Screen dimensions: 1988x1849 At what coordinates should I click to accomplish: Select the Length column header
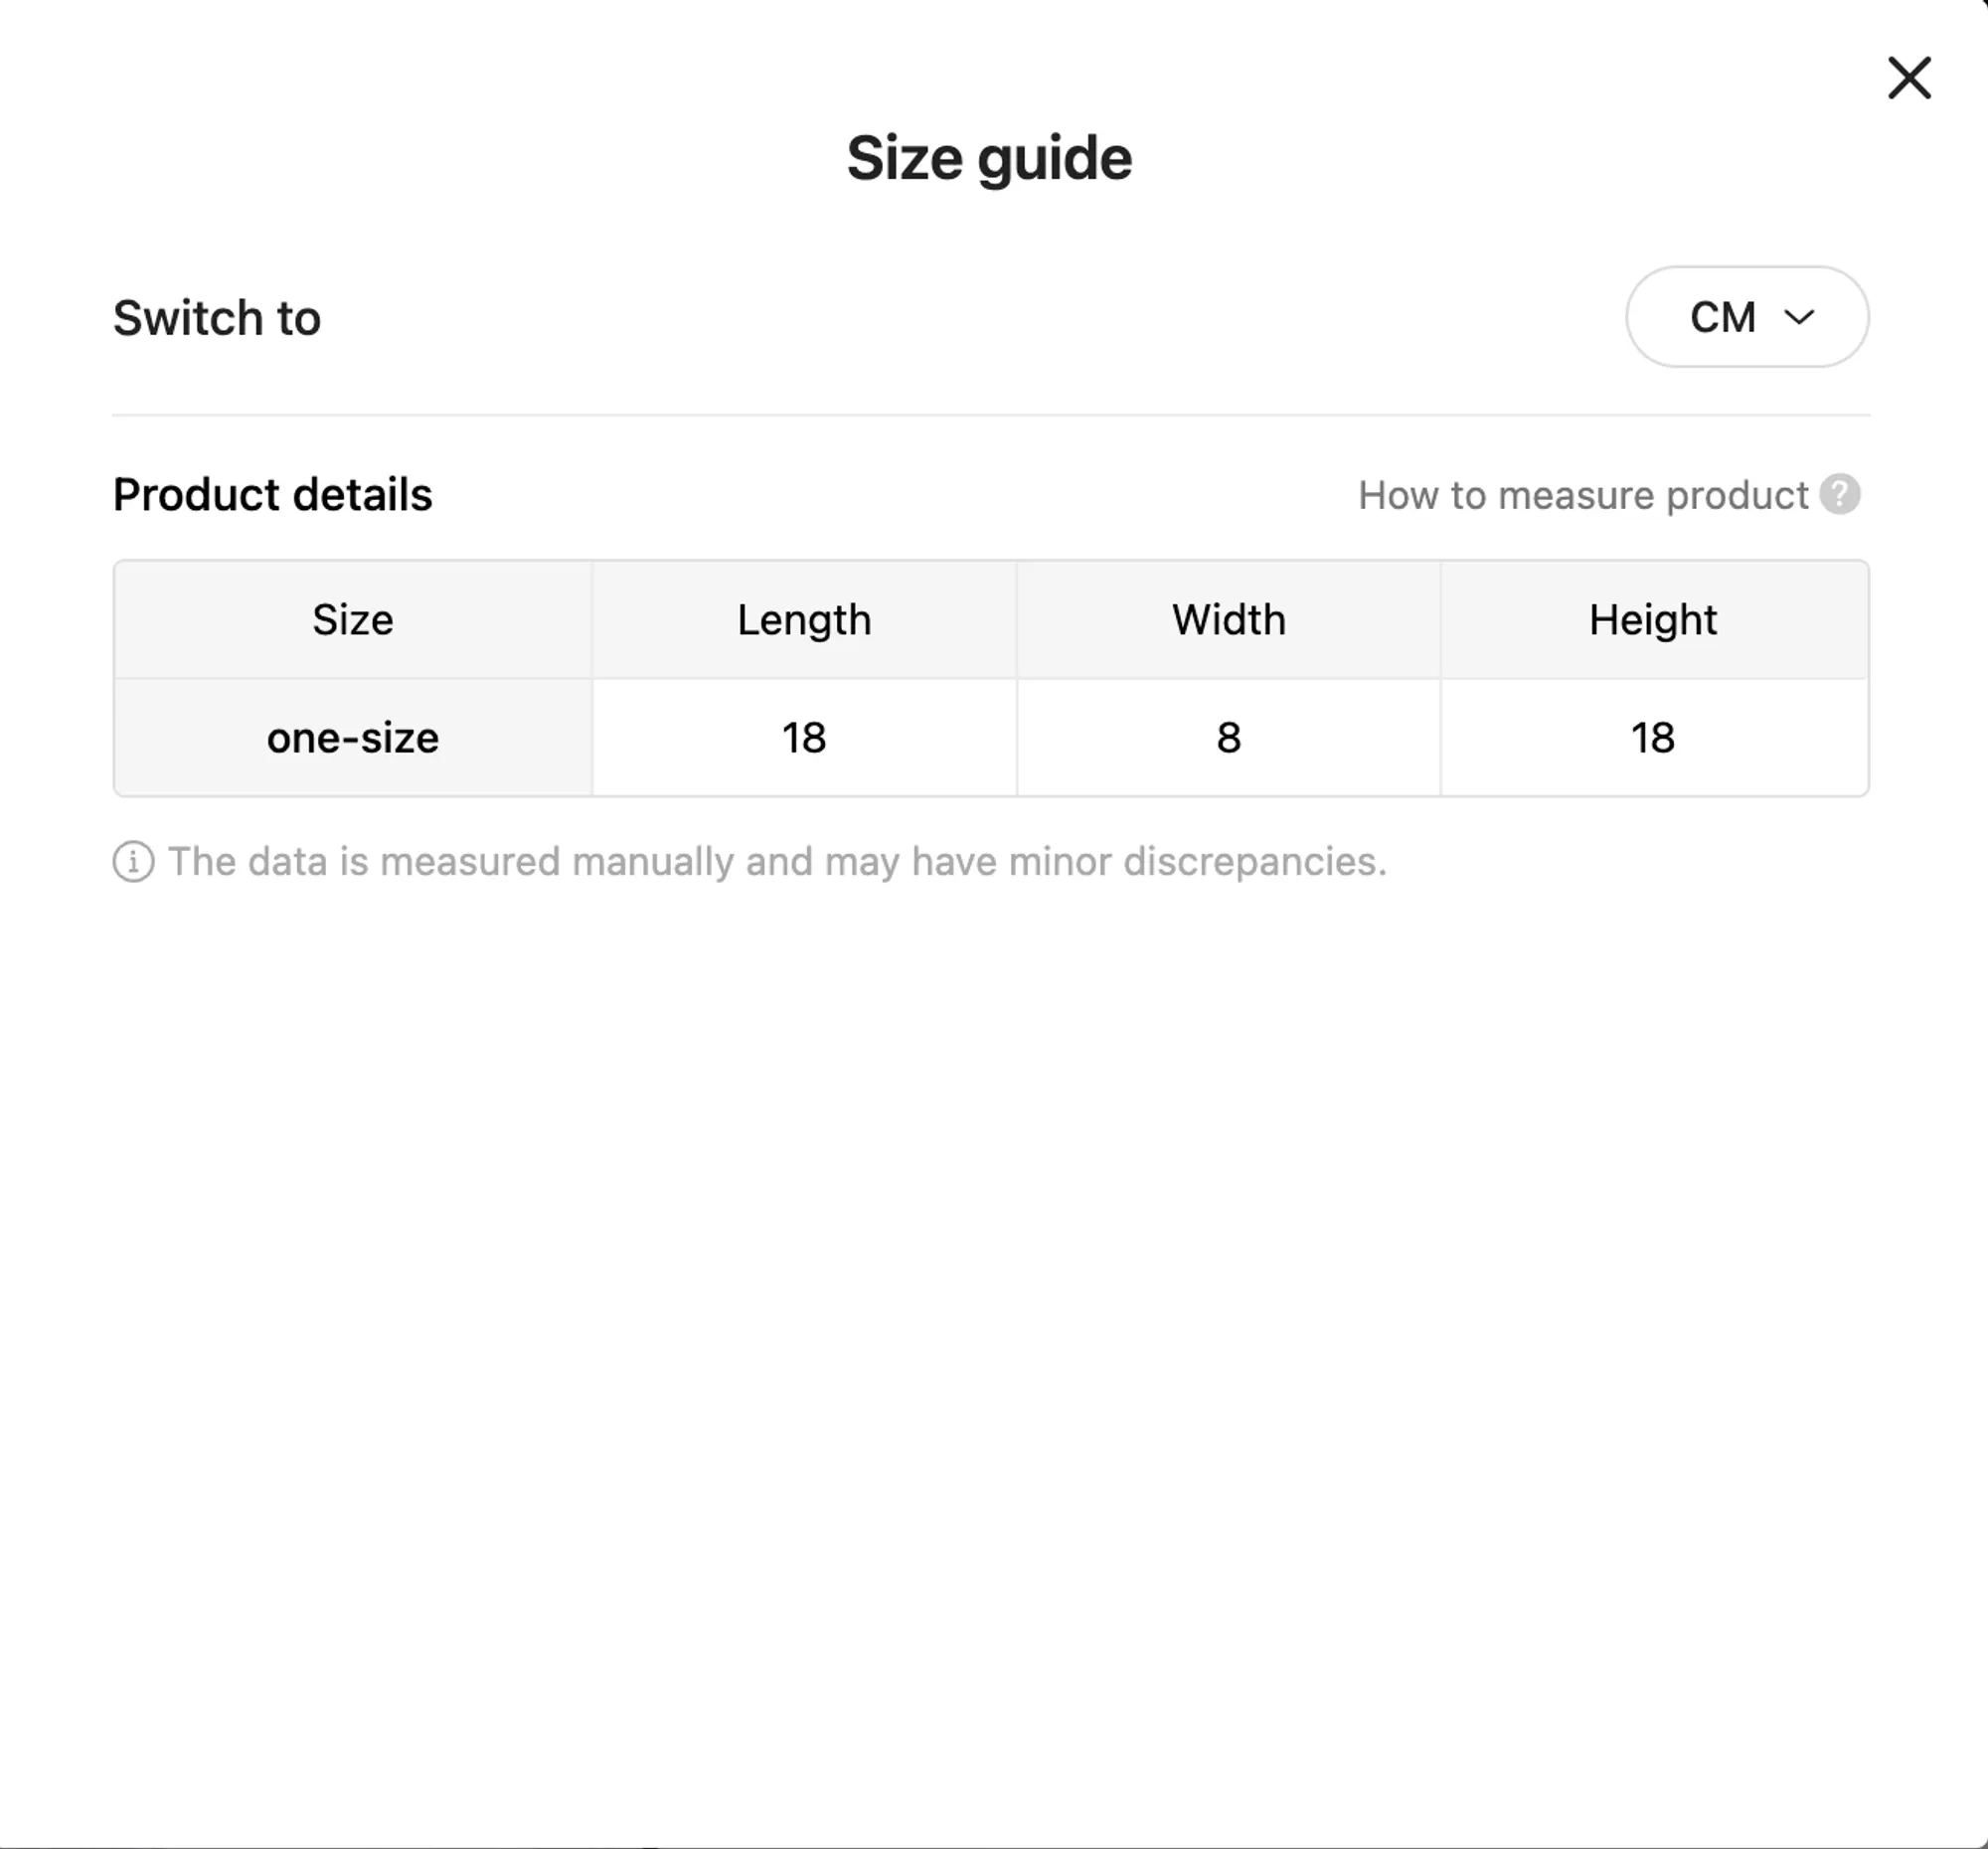(x=804, y=620)
